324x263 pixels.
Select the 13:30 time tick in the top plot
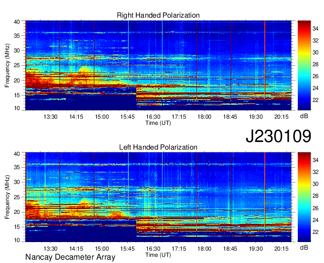click(51, 117)
